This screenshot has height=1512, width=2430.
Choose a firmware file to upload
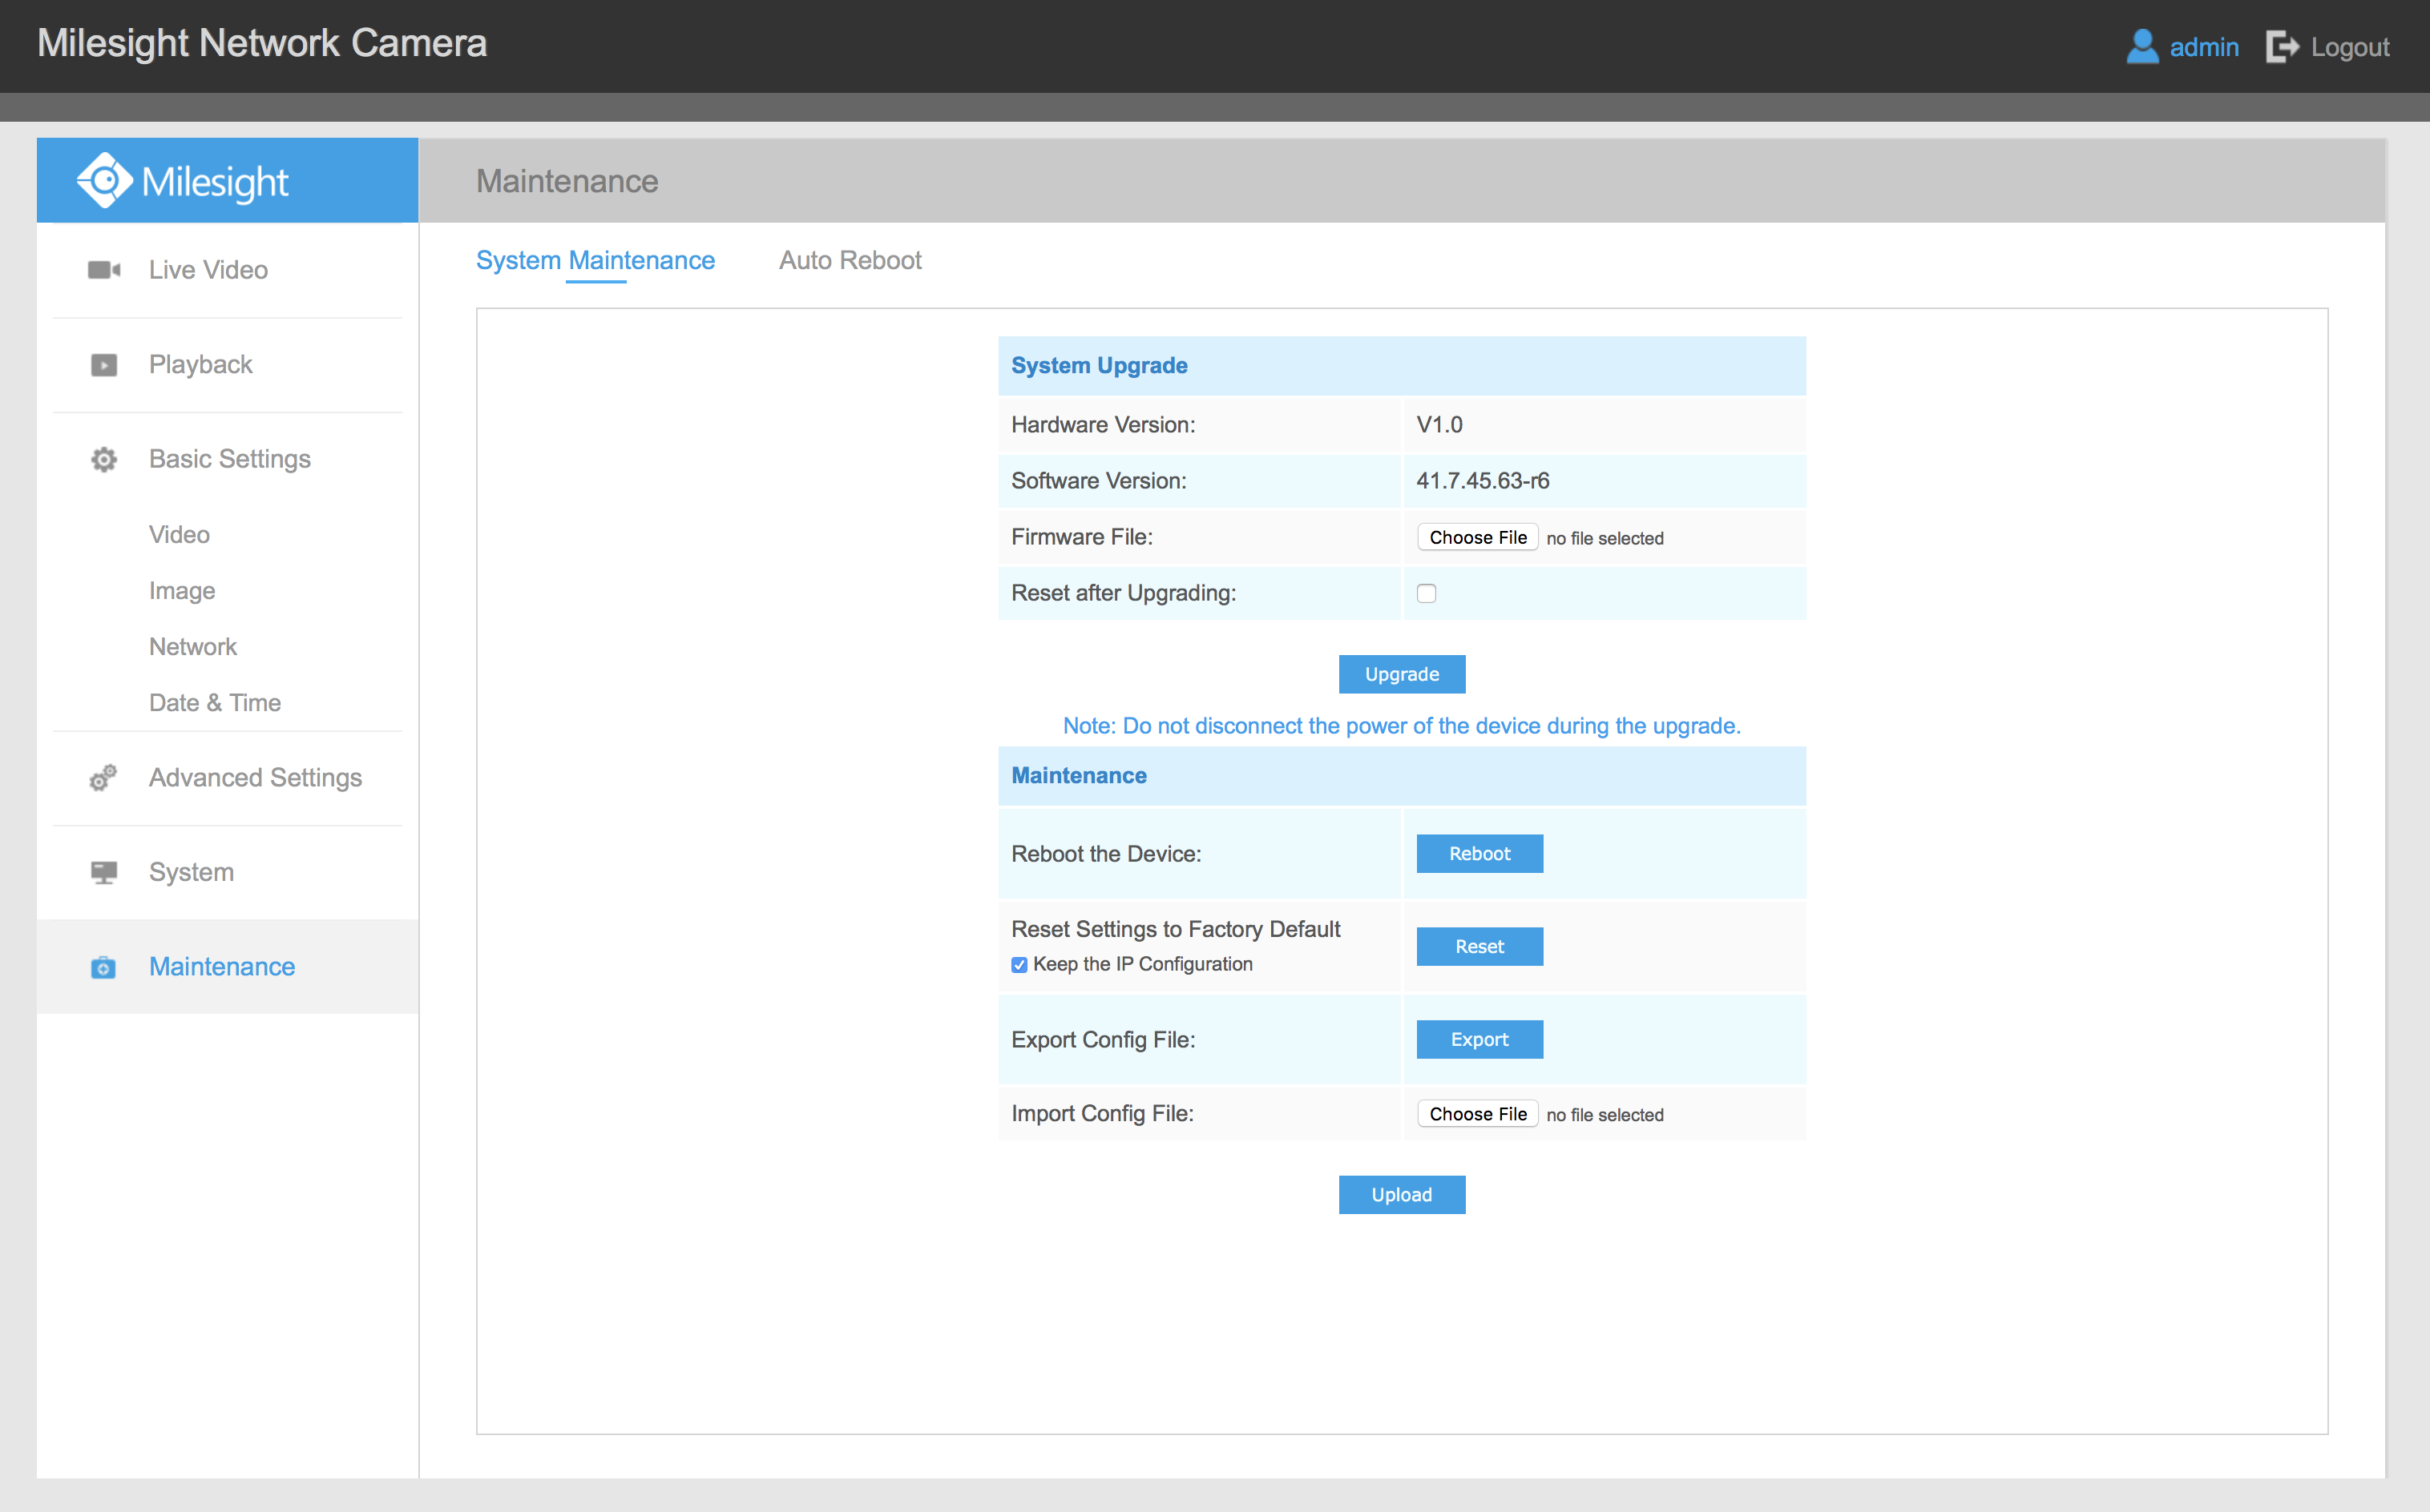click(x=1476, y=537)
